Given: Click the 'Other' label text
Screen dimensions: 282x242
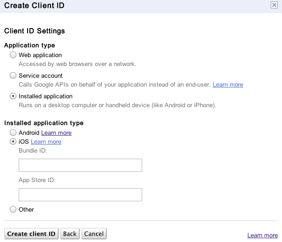Looking at the screenshot, I should [26, 209].
